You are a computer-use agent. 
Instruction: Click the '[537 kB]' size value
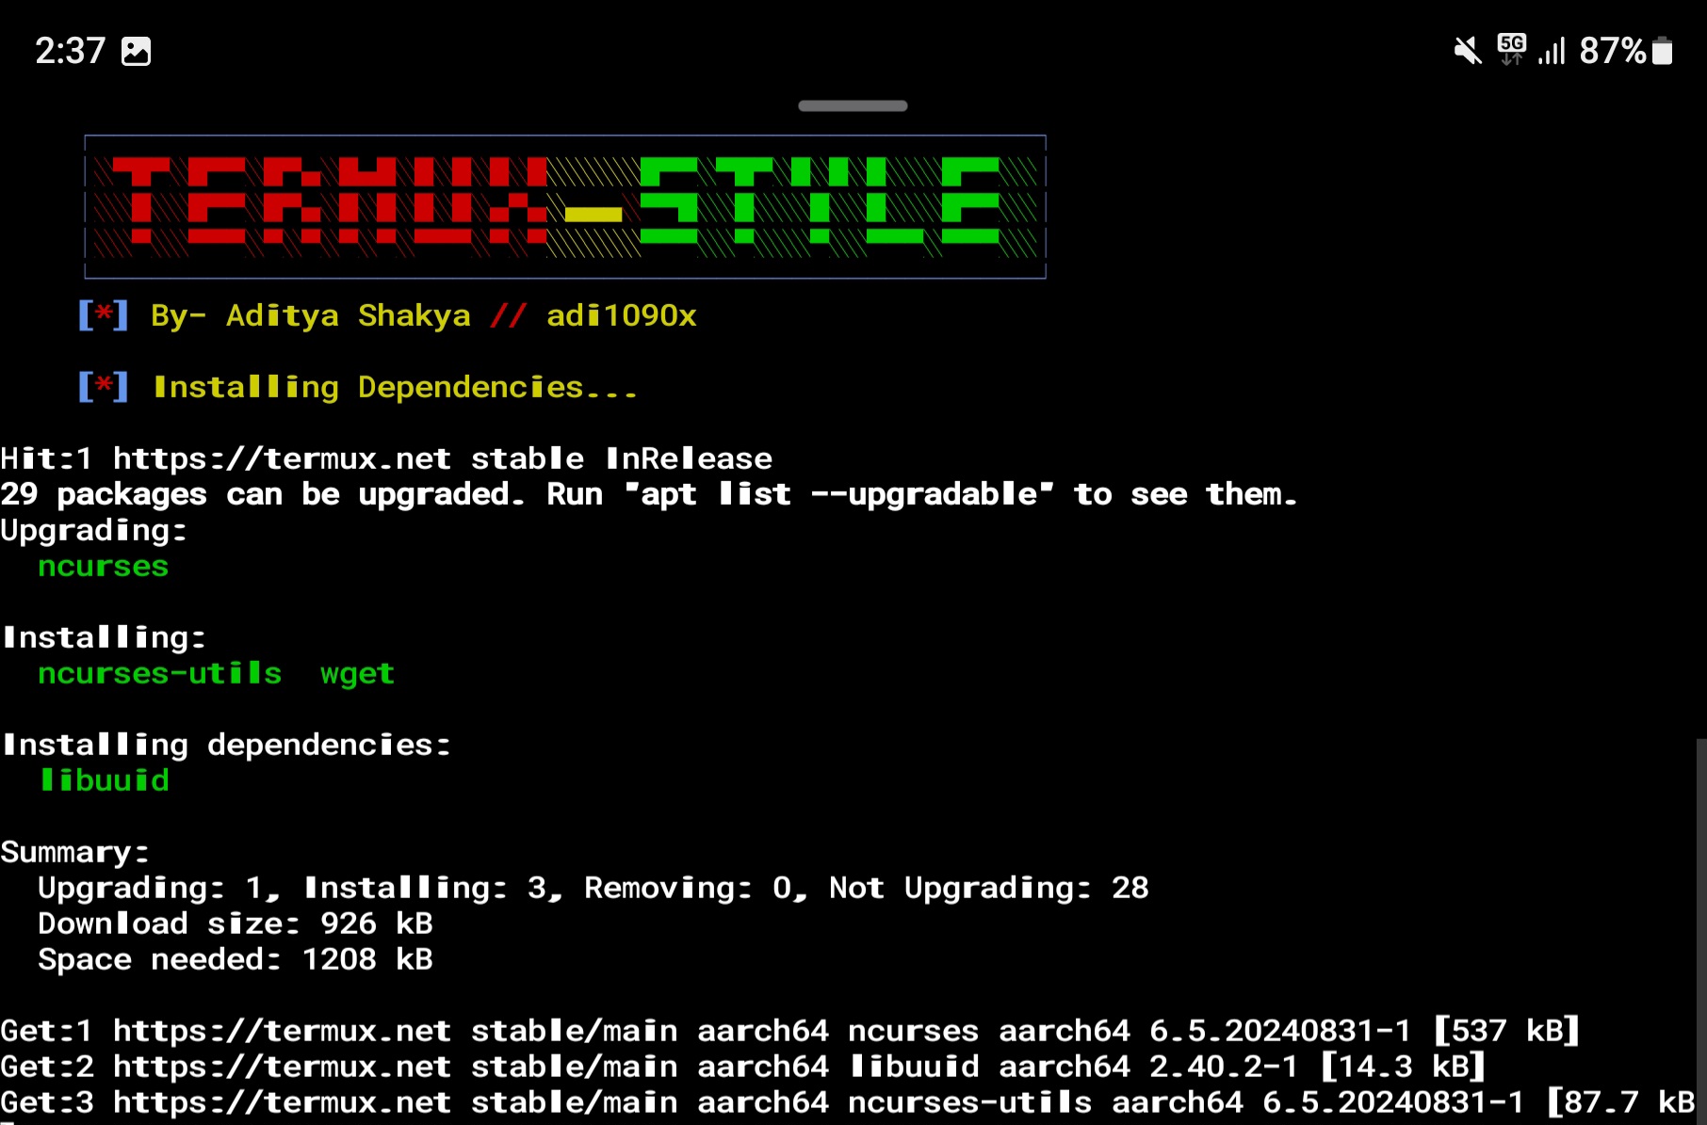(x=1505, y=1031)
